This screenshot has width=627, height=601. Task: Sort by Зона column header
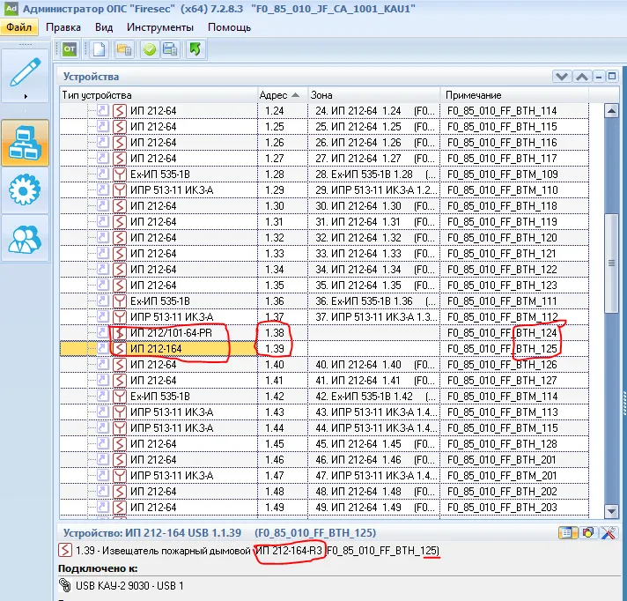pos(374,95)
